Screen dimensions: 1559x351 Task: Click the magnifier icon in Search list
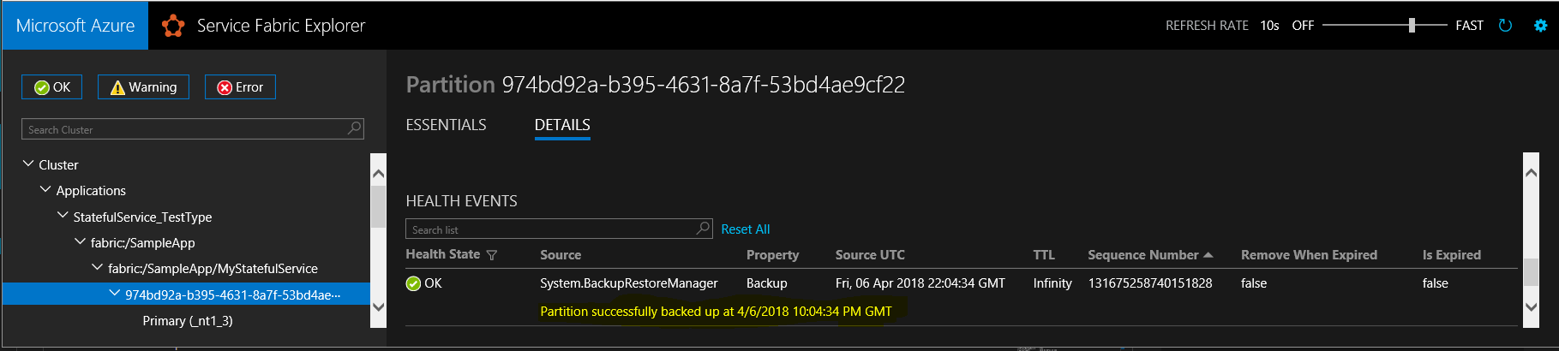[x=703, y=229]
